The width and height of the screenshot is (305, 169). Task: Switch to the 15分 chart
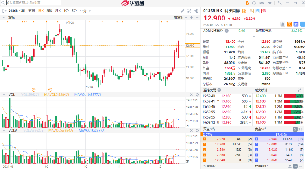pyautogui.click(x=83, y=11)
